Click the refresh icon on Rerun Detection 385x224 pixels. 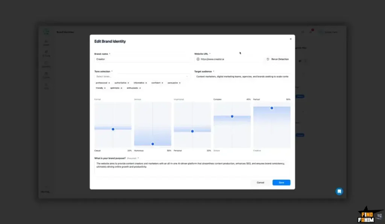pos(268,59)
